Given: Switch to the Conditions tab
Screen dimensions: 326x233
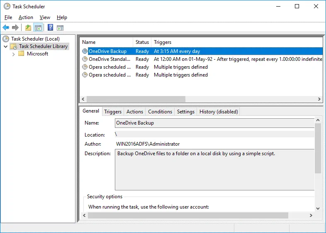Looking at the screenshot, I should pos(160,112).
